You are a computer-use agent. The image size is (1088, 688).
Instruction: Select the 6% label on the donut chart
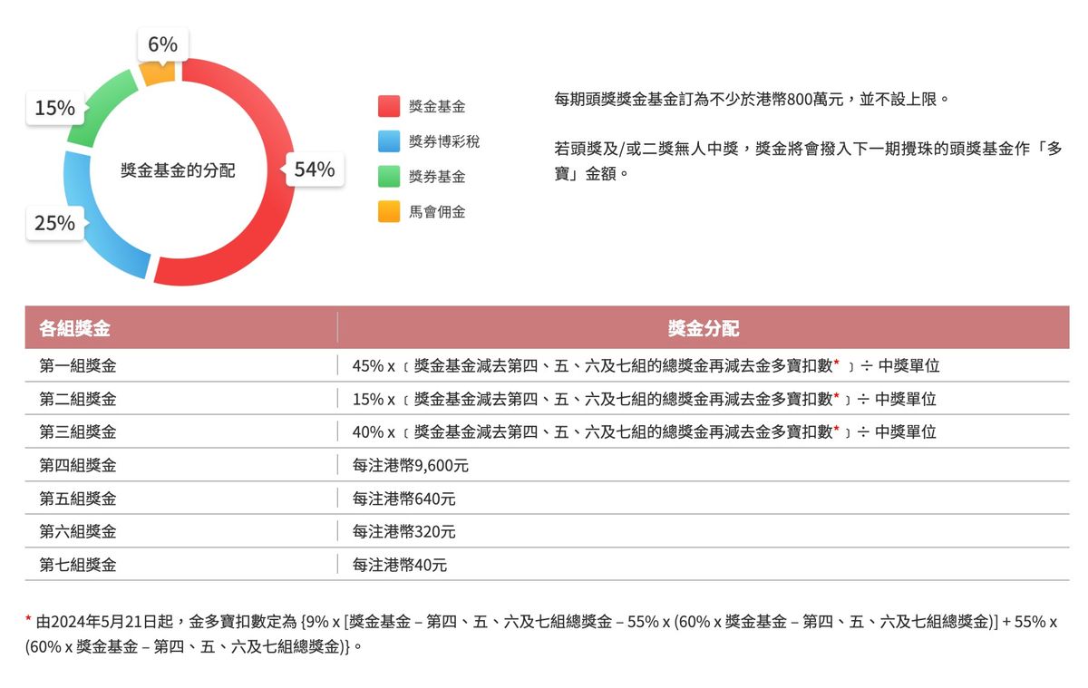point(162,44)
